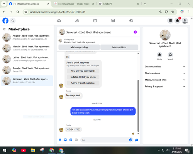Record a voice clip microphone icon

[60, 140]
